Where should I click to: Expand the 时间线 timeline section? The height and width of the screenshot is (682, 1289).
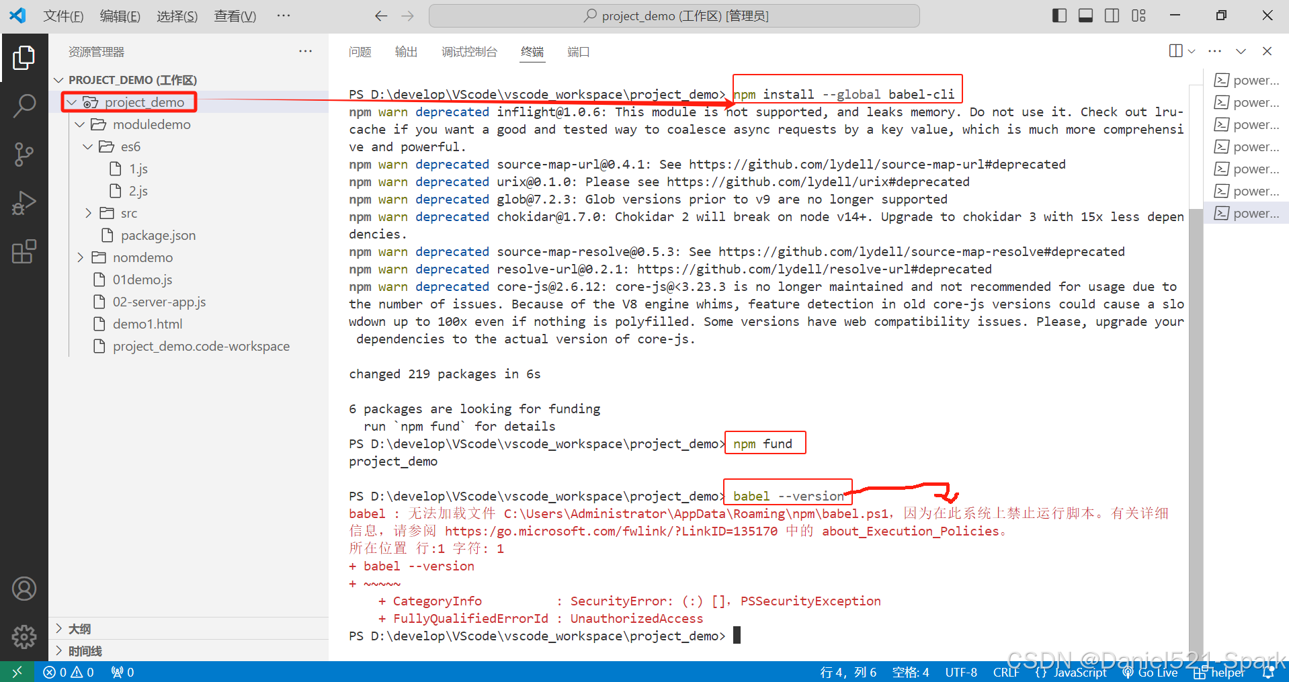pos(188,651)
